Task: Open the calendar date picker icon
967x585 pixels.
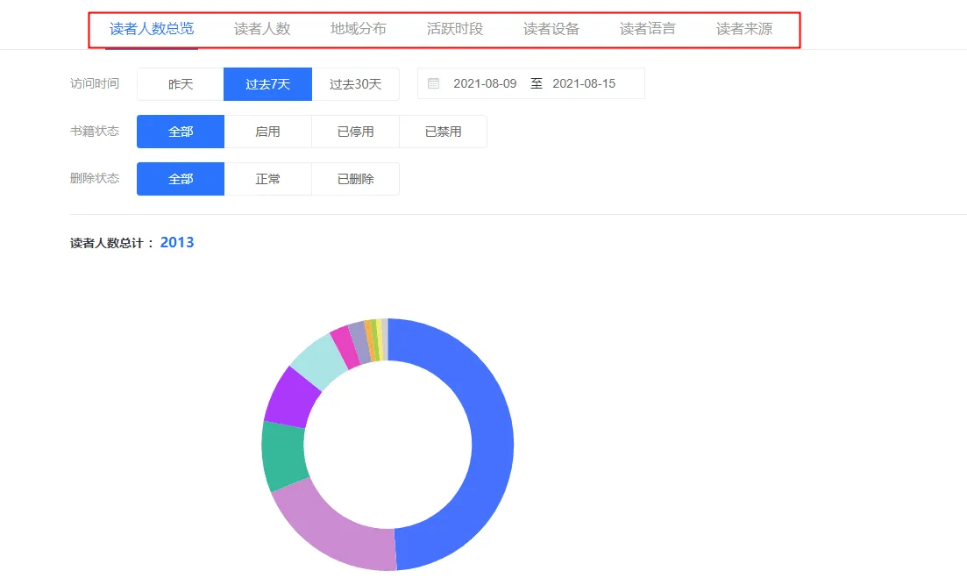Action: 433,82
